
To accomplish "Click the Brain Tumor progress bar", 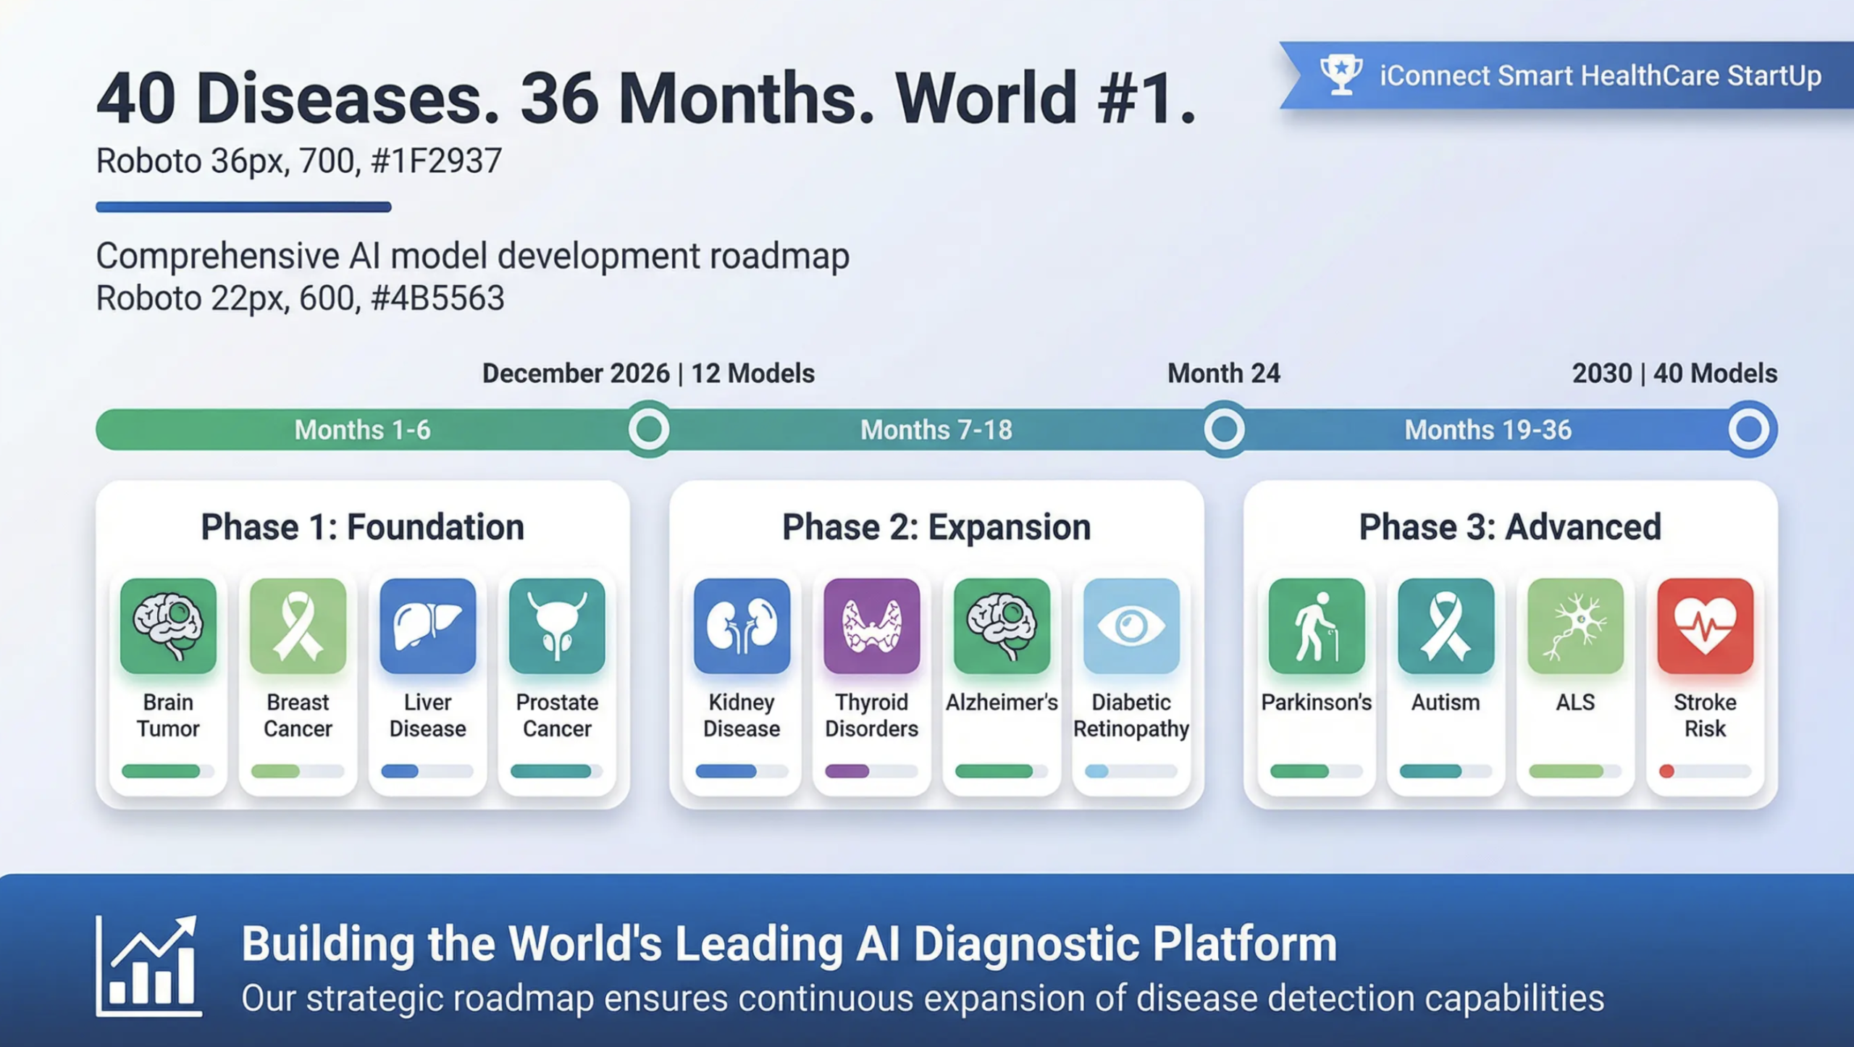I will tap(168, 771).
